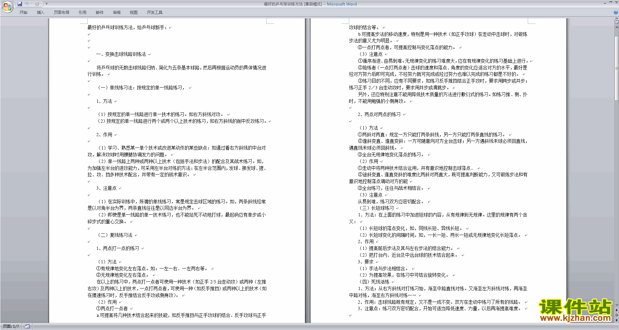The image size is (619, 330).
Task: Click the document title in title bar
Action: coord(310,4)
